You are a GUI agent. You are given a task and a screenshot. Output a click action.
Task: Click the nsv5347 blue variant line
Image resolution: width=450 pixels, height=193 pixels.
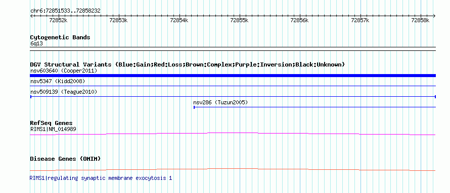click(x=233, y=86)
